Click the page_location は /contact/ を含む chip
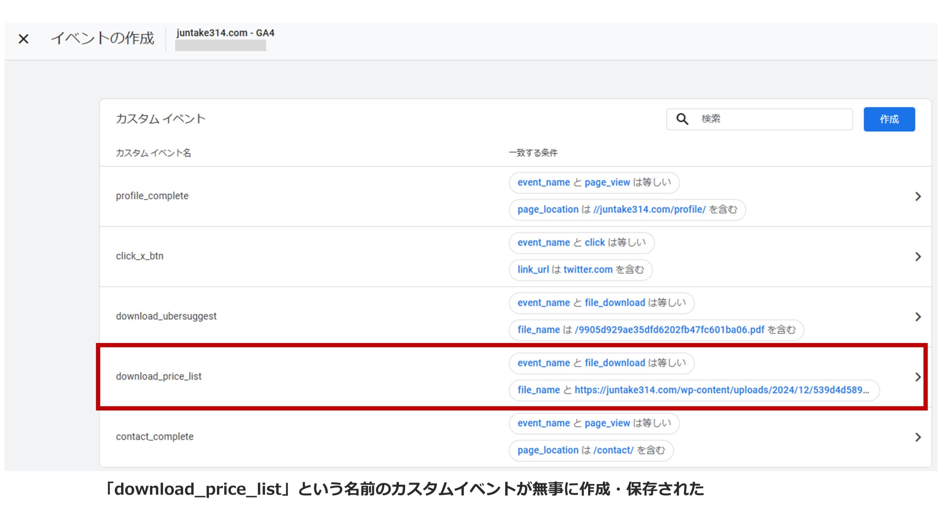 pos(591,450)
